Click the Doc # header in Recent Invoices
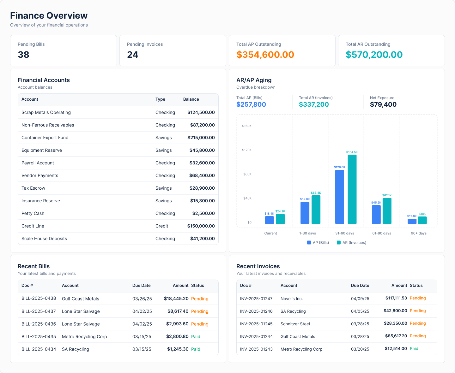This screenshot has width=455, height=373. [x=246, y=285]
